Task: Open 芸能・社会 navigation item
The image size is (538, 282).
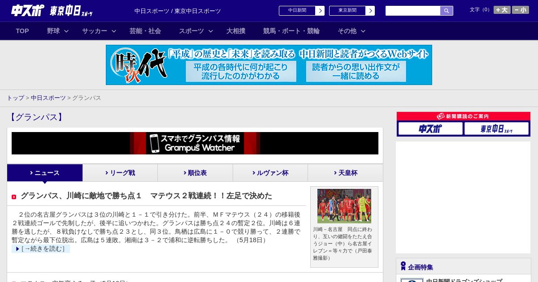Action: pyautogui.click(x=145, y=31)
